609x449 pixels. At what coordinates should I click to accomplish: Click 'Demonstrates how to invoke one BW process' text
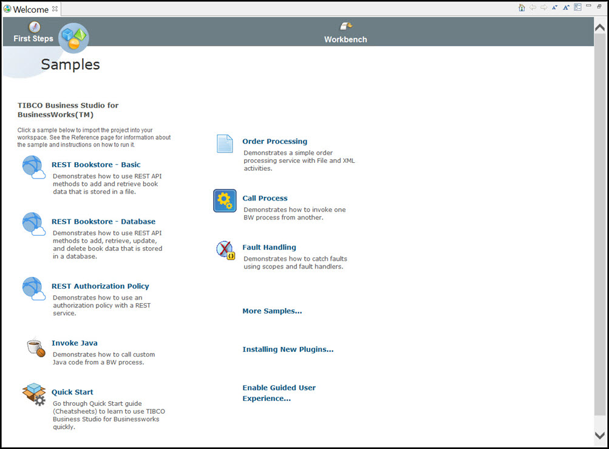[294, 213]
